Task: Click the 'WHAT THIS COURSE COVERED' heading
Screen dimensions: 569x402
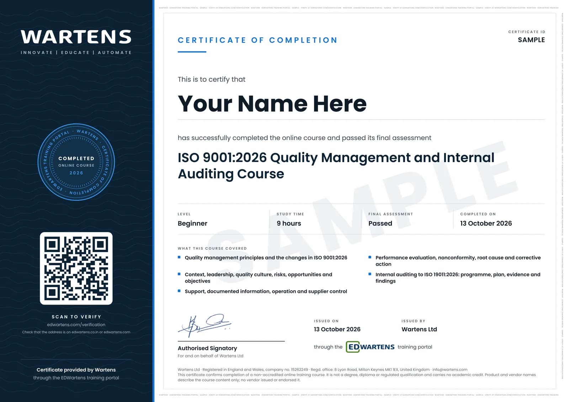Action: [x=212, y=248]
